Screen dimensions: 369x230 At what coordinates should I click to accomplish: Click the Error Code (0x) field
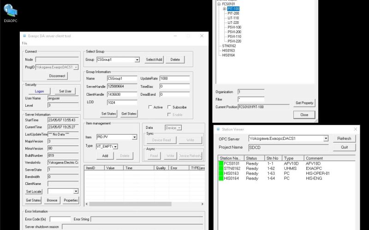pyautogui.click(x=60, y=219)
